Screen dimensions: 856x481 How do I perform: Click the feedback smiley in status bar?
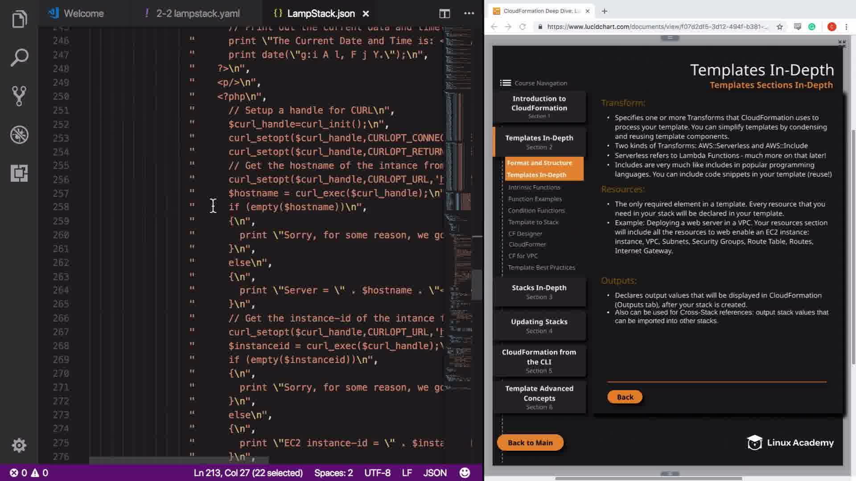pyautogui.click(x=465, y=473)
